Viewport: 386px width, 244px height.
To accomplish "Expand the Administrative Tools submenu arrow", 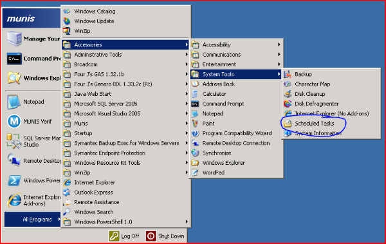I will pyautogui.click(x=187, y=55).
